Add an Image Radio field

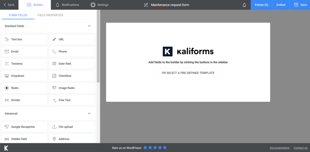pos(72,88)
